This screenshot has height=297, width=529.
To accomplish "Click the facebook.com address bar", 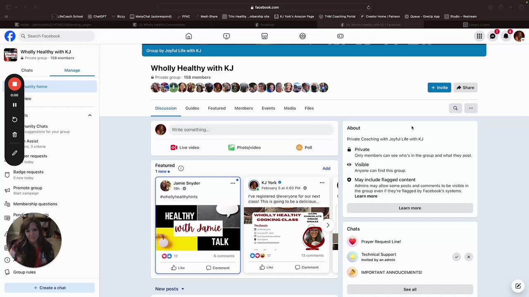I will coord(264,7).
